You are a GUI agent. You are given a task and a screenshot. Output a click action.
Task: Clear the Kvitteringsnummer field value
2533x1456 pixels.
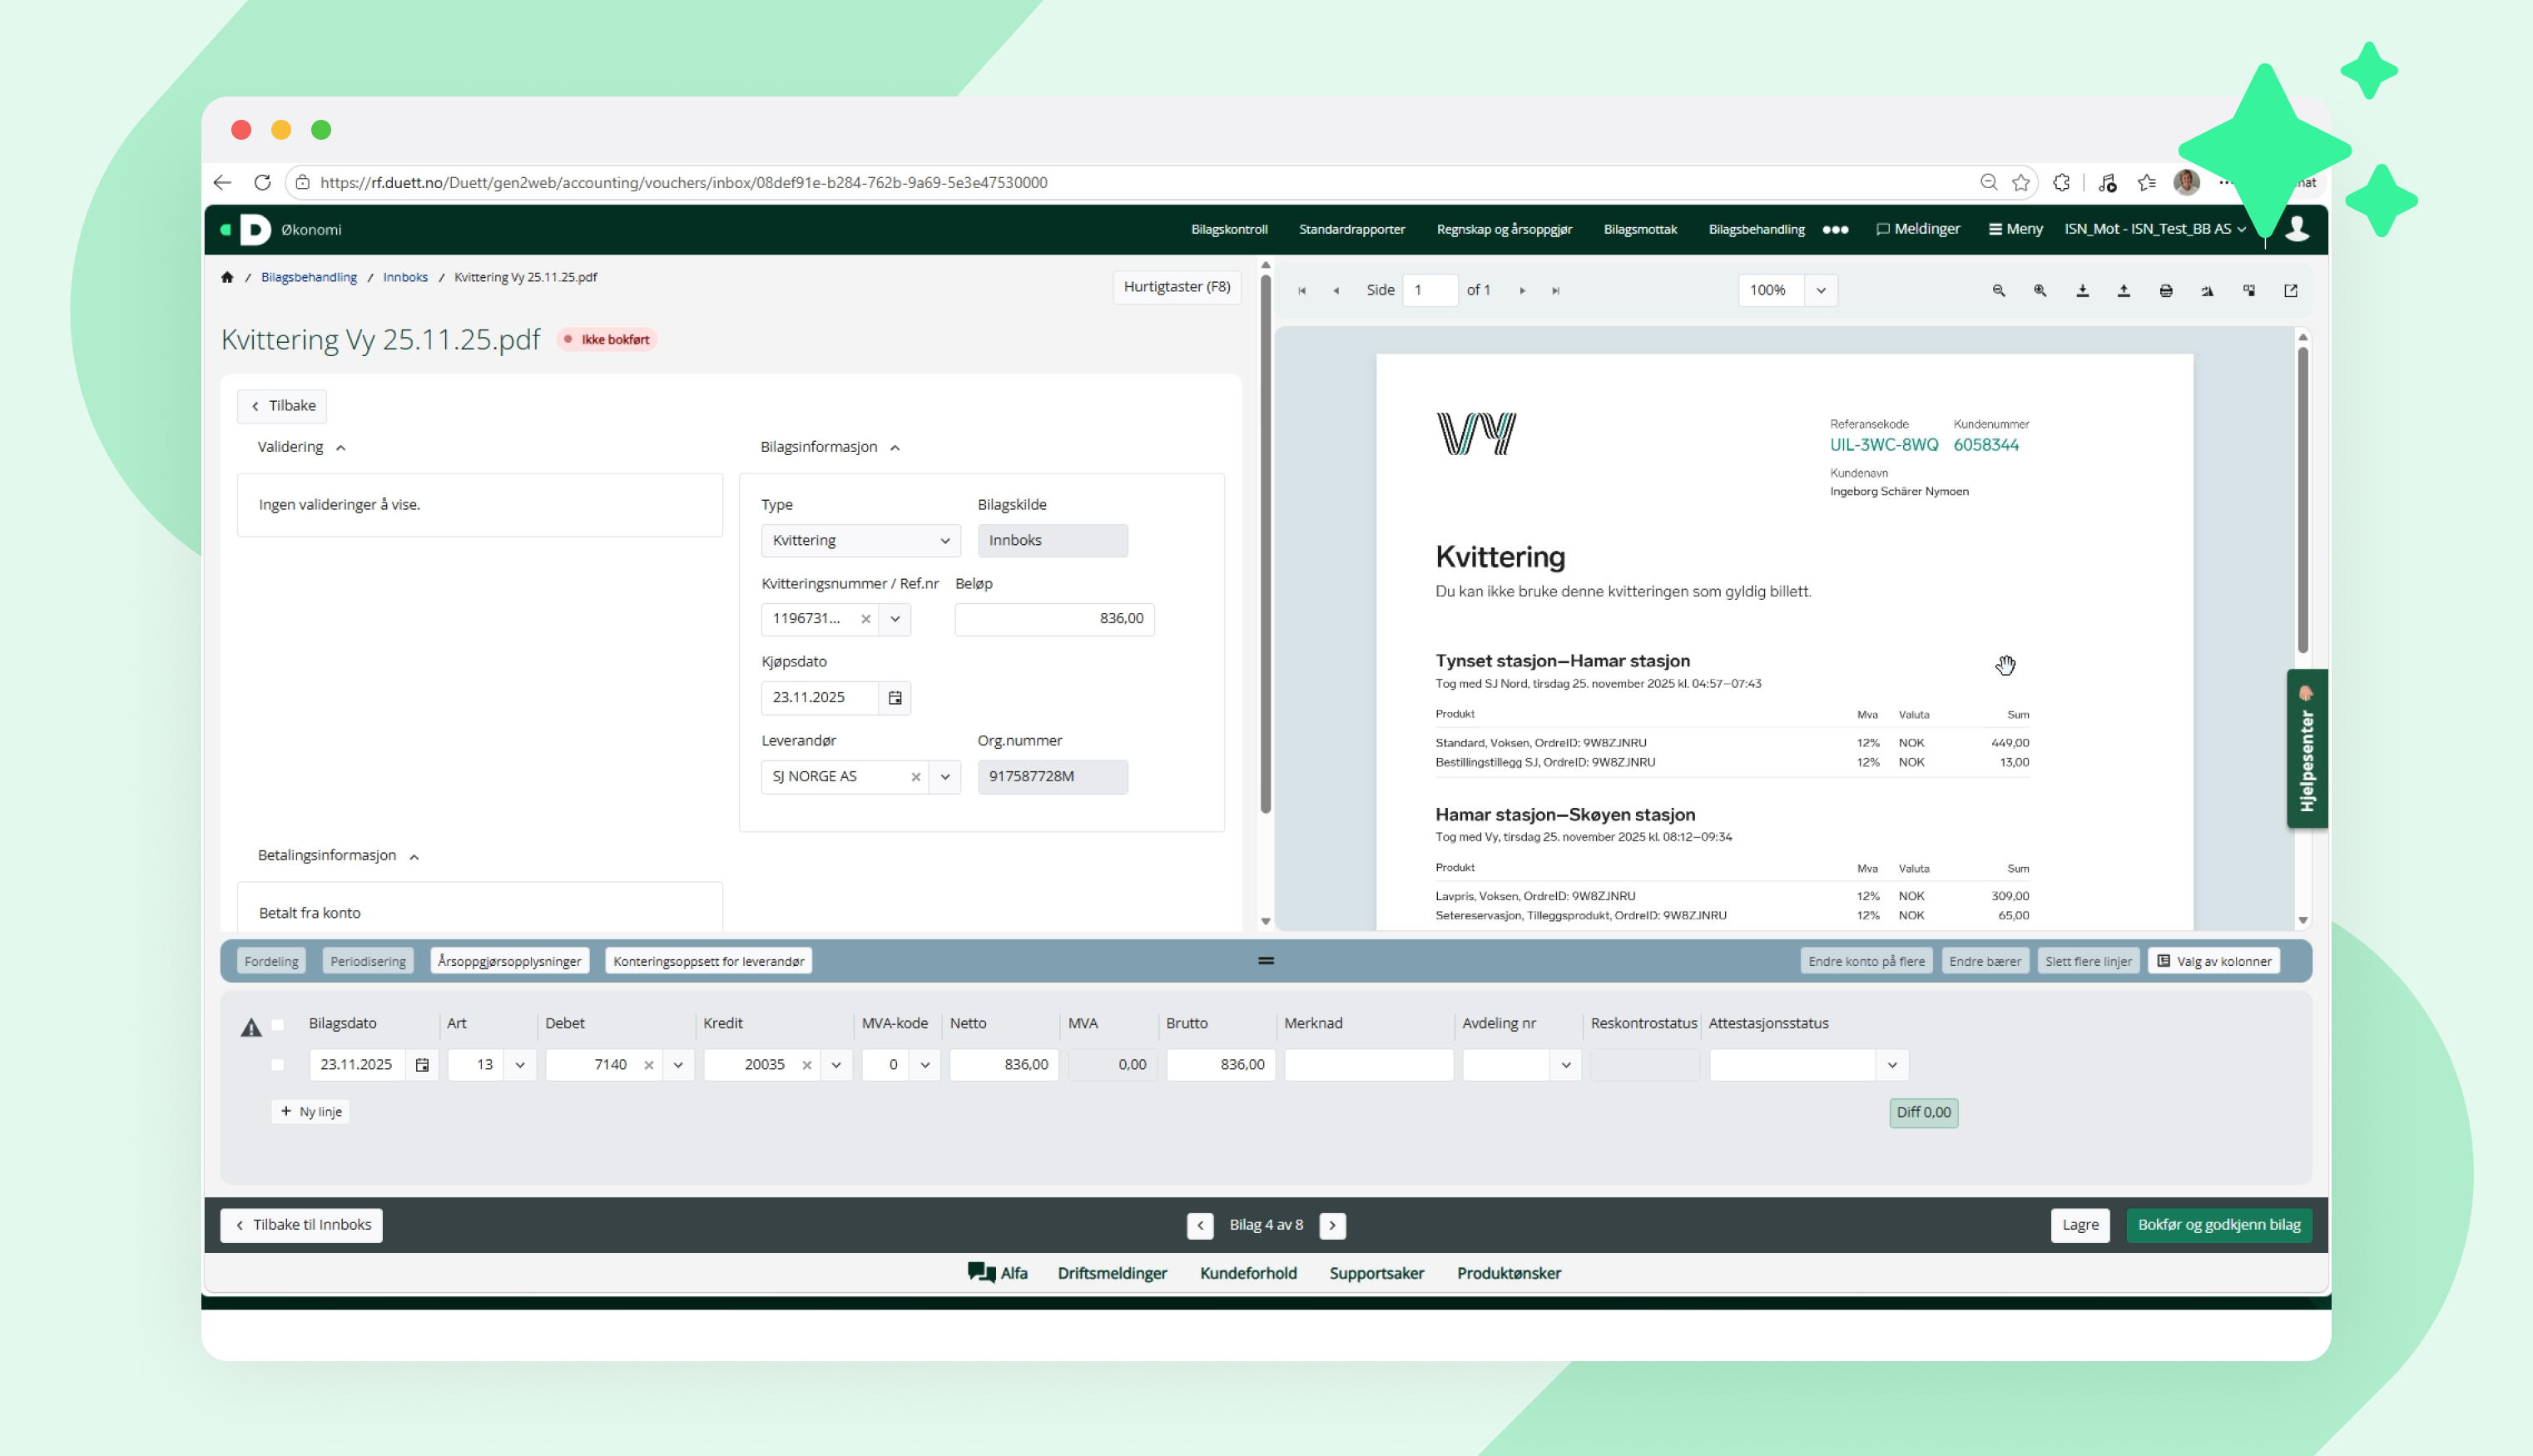coord(866,619)
